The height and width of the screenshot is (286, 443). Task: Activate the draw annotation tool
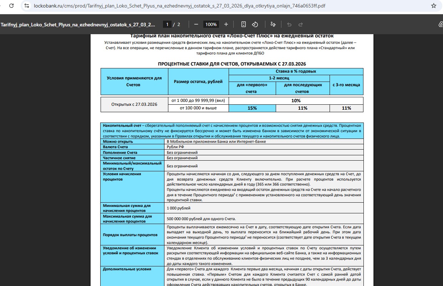point(273,24)
